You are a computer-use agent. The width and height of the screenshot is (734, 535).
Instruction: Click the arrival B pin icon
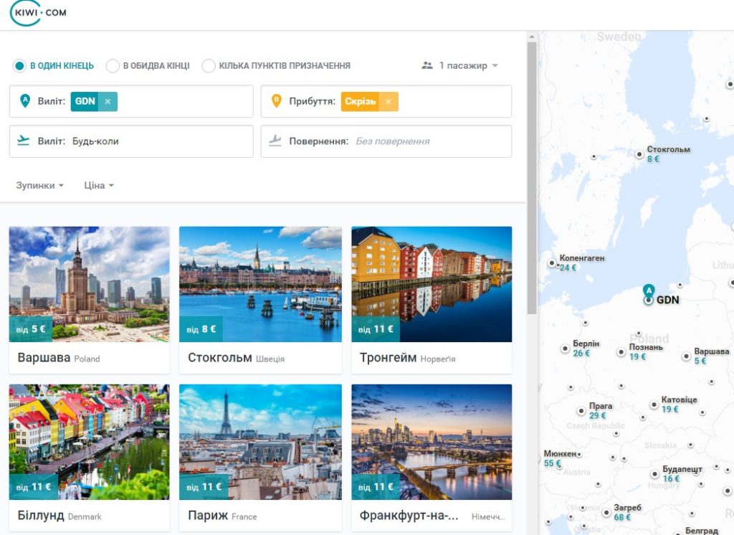(276, 100)
